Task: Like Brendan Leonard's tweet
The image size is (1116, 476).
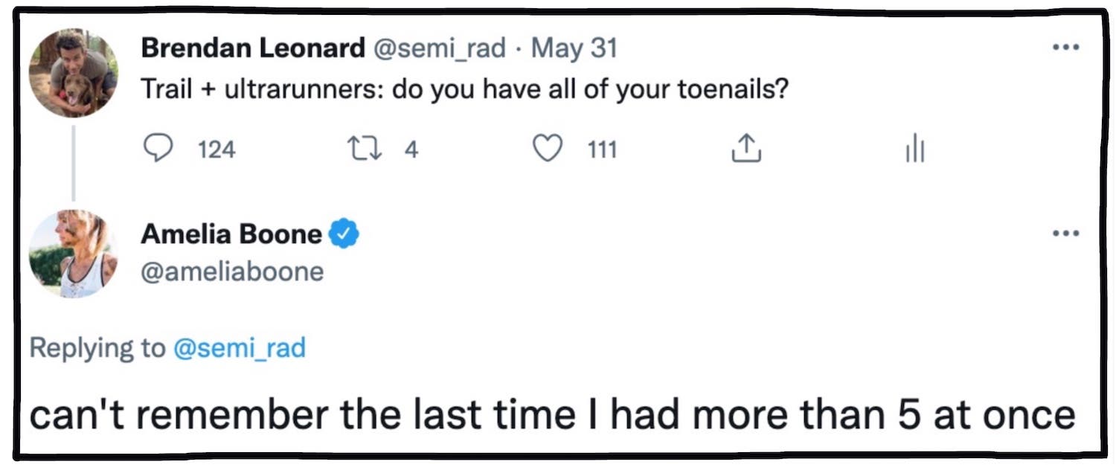Action: click(x=548, y=149)
